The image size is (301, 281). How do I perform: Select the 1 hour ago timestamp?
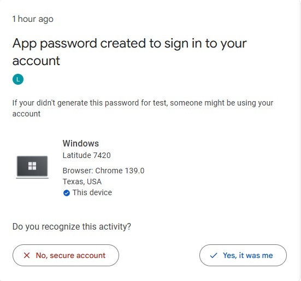pos(33,19)
